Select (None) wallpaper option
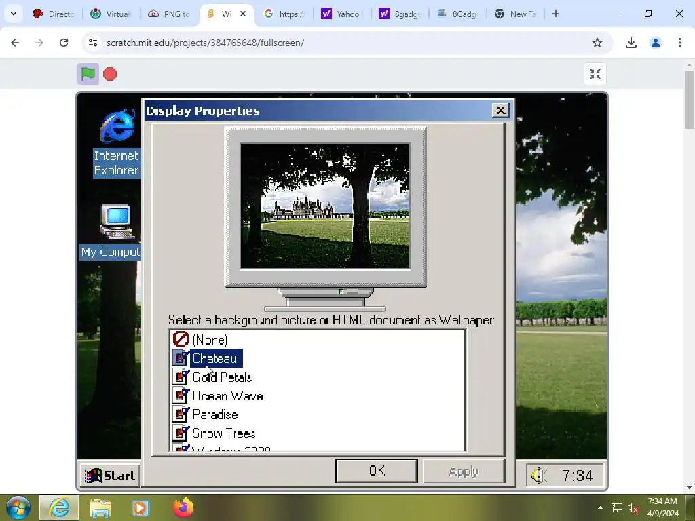The width and height of the screenshot is (695, 521). point(210,340)
